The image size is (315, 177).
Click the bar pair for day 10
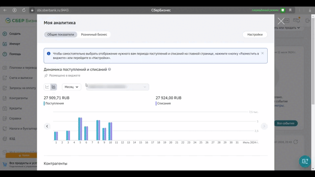point(110,131)
